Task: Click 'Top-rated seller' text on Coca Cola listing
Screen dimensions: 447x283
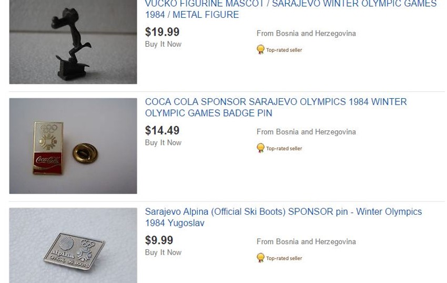Action: coord(284,149)
